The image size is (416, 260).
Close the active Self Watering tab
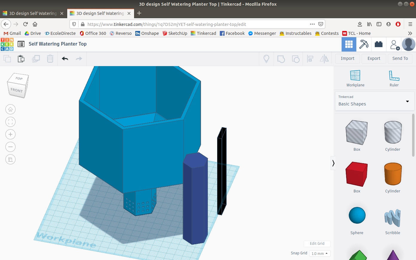129,13
